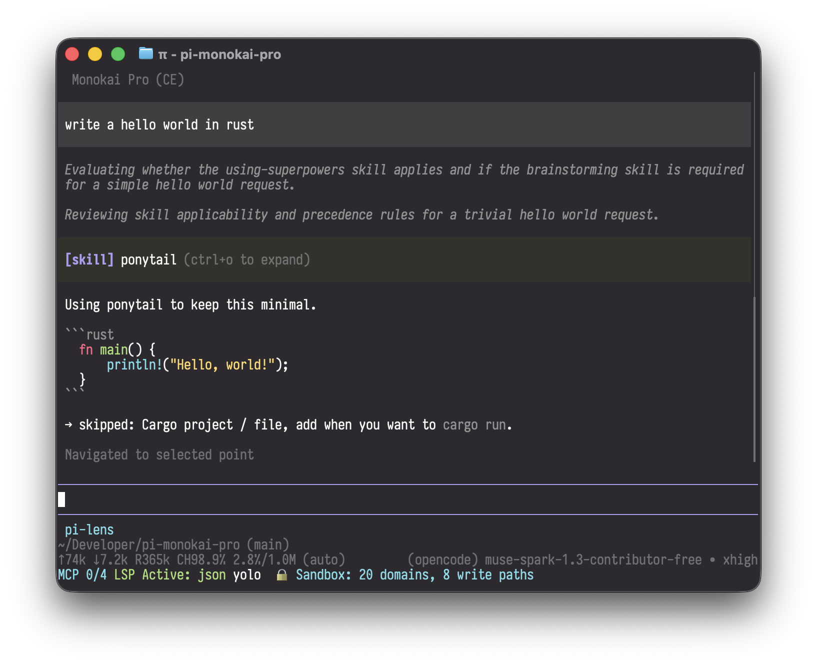Maximize the window with the green button
The image size is (817, 666).
[x=118, y=54]
